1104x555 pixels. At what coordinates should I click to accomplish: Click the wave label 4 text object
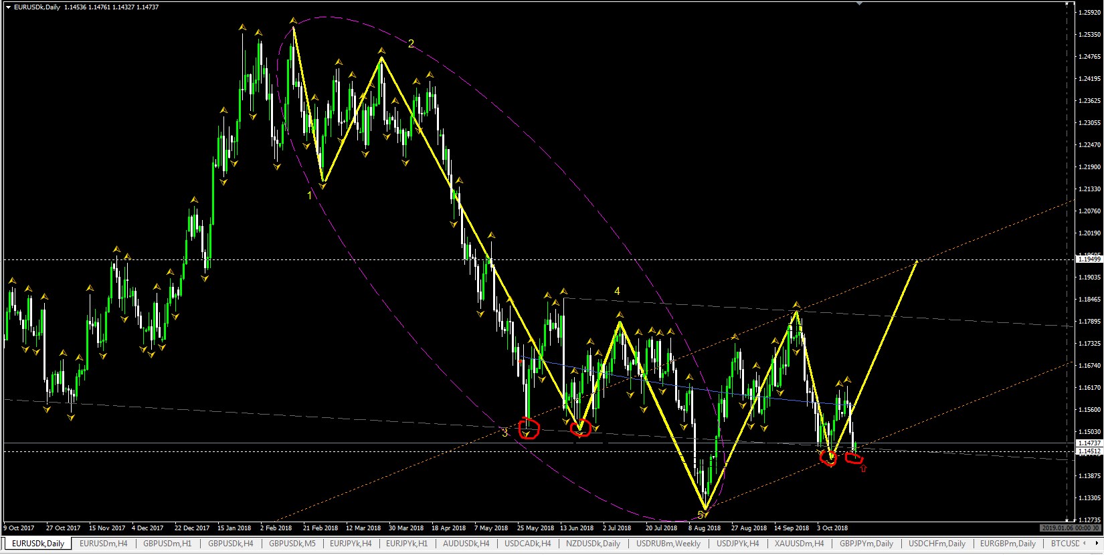pos(617,292)
